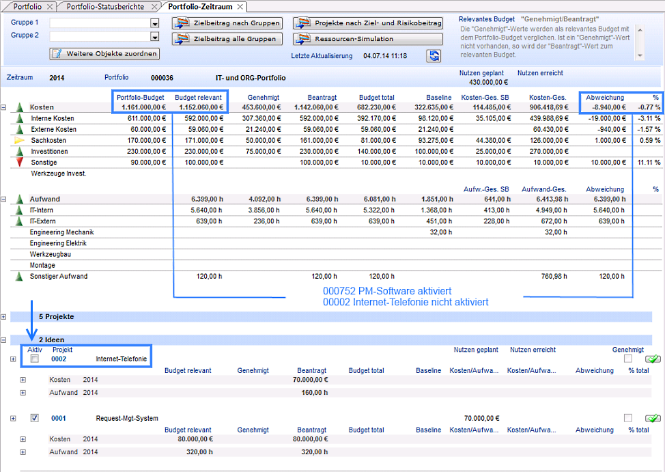Close the Portfolio-Zeitraum tab

[x=240, y=6]
